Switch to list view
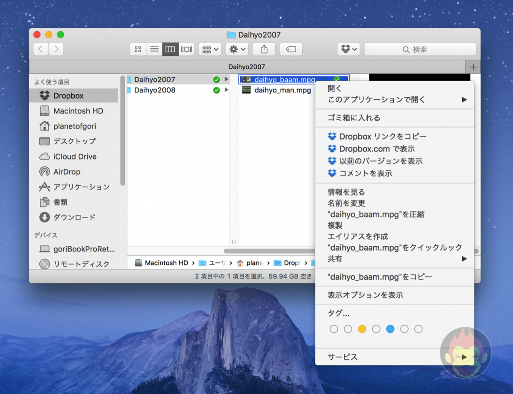The height and width of the screenshot is (394, 513). (x=154, y=49)
